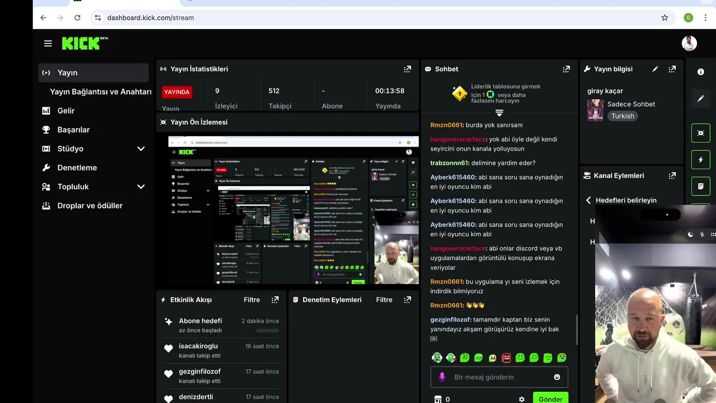Image resolution: width=716 pixels, height=403 pixels.
Task: Pop out the Yayın bilgisi panel
Action: point(672,69)
